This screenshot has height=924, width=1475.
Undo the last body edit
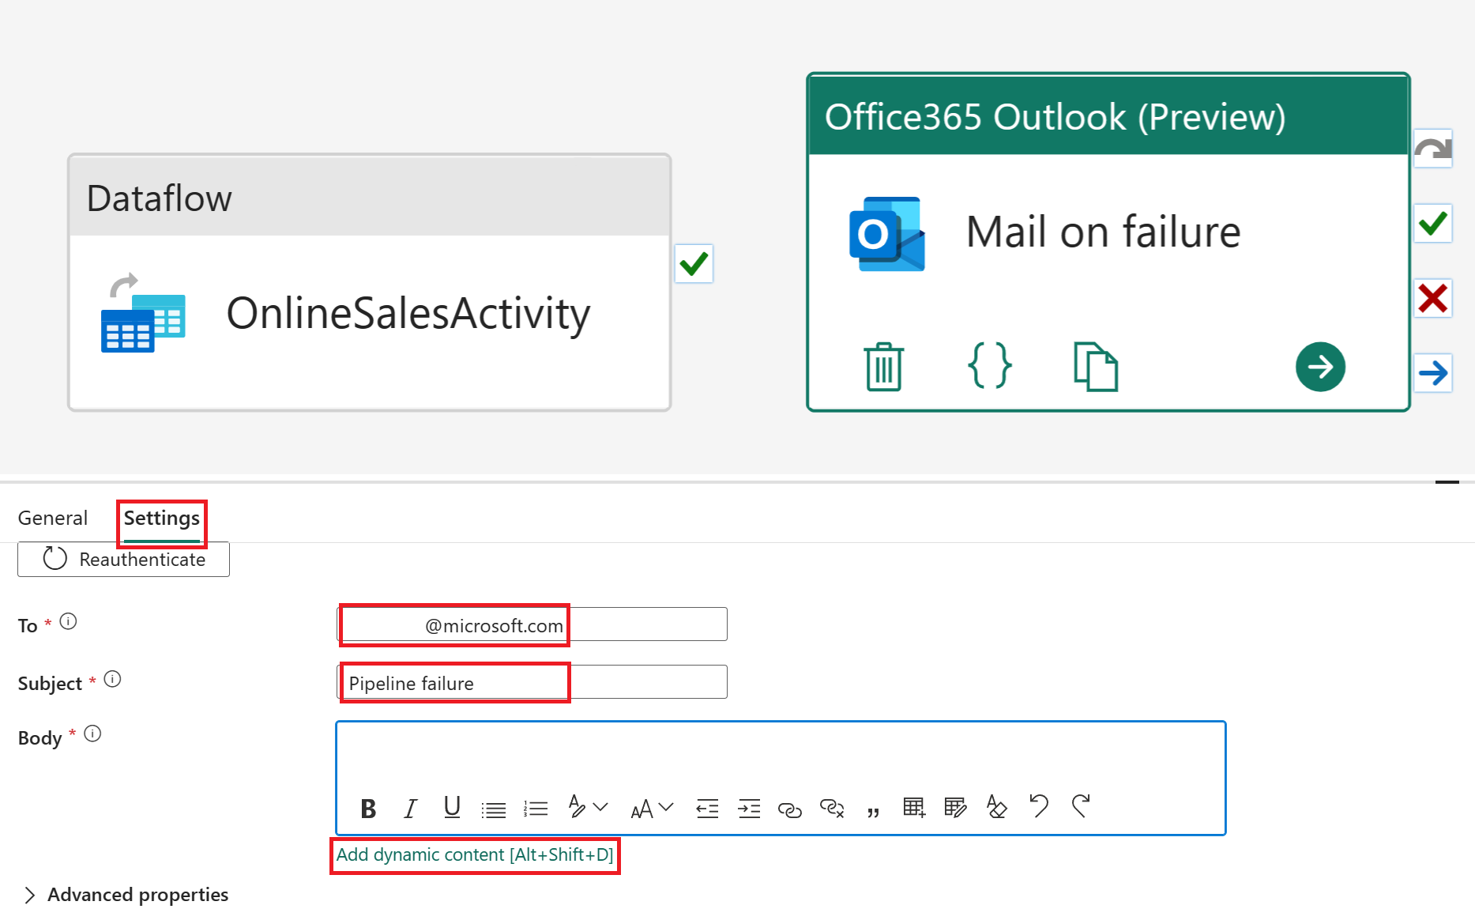[1038, 808]
